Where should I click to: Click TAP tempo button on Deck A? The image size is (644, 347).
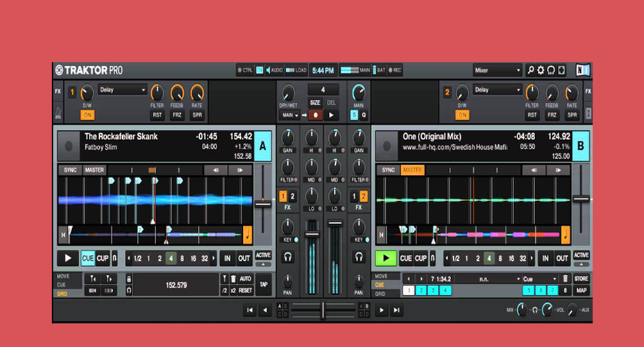[264, 284]
